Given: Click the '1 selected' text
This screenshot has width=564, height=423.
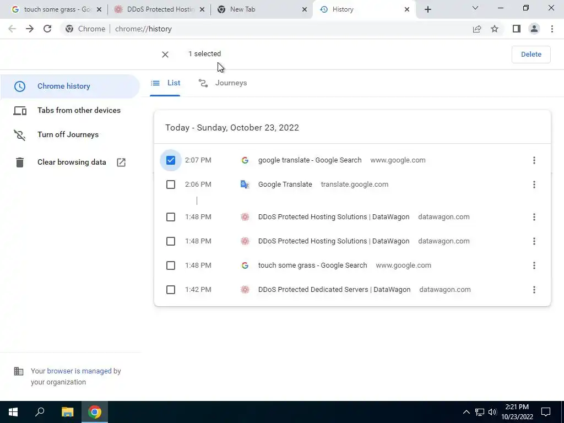Looking at the screenshot, I should pos(205,54).
